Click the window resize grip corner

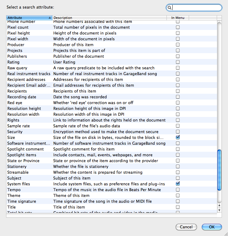pos(226,234)
